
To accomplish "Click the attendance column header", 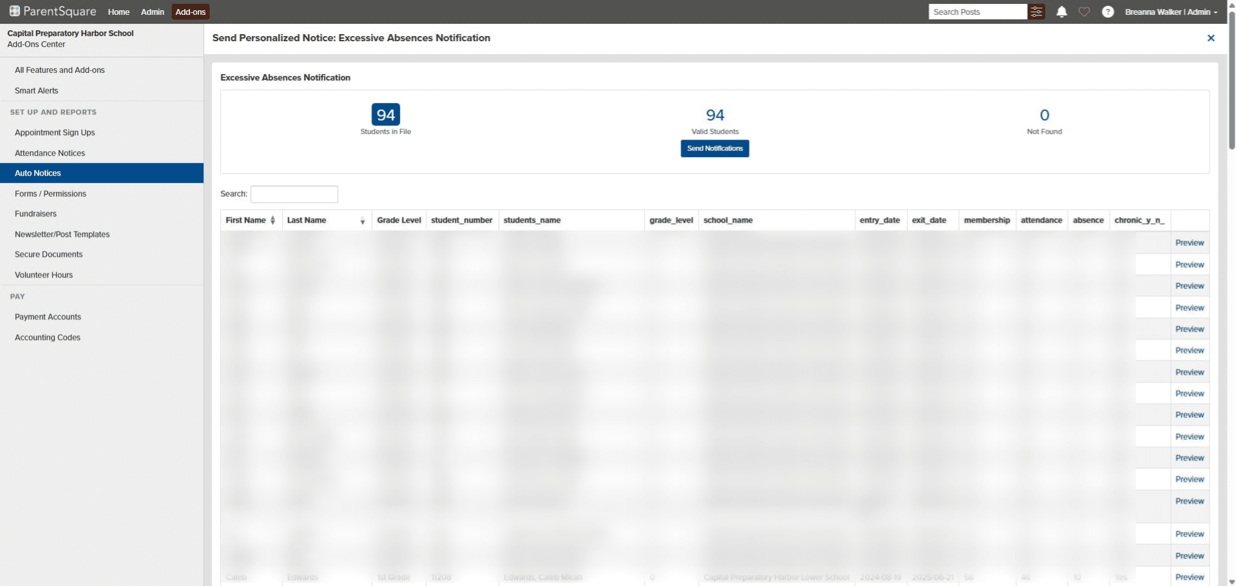I will (1041, 220).
